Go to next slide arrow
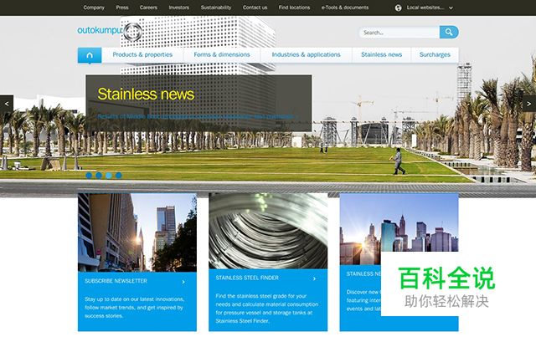 point(529,104)
